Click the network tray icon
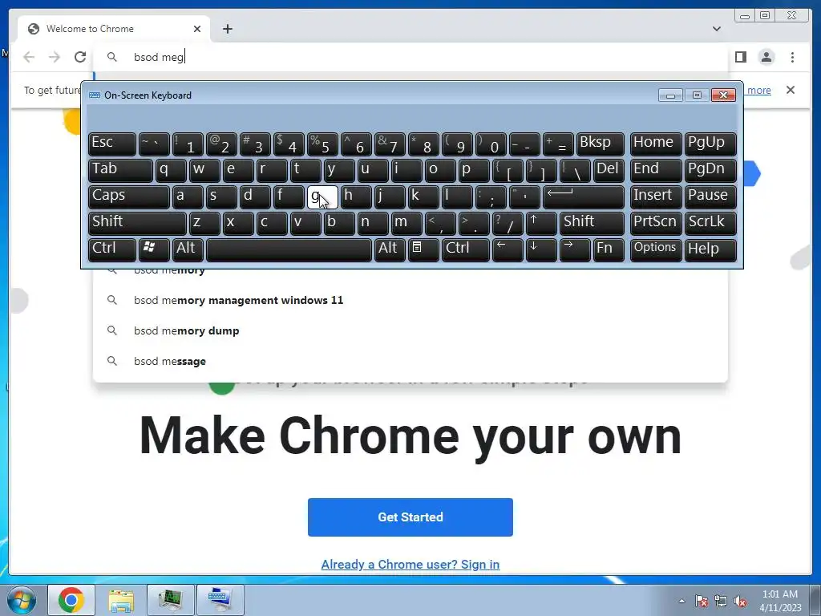821x616 pixels. [x=721, y=601]
